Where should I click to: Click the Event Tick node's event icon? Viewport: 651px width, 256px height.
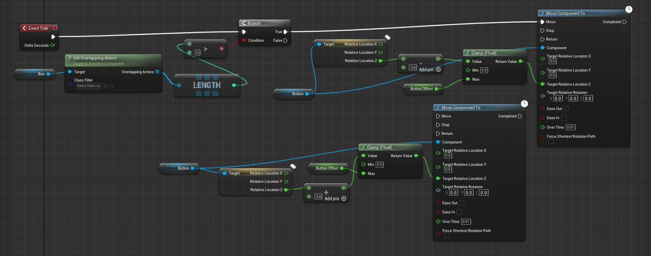pos(25,28)
